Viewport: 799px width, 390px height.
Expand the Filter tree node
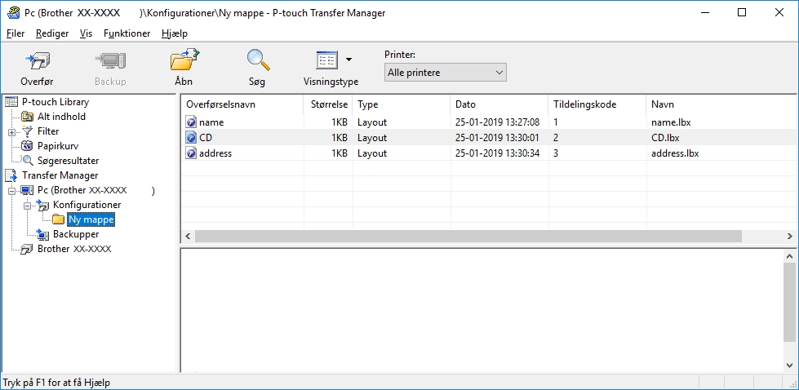[x=11, y=131]
